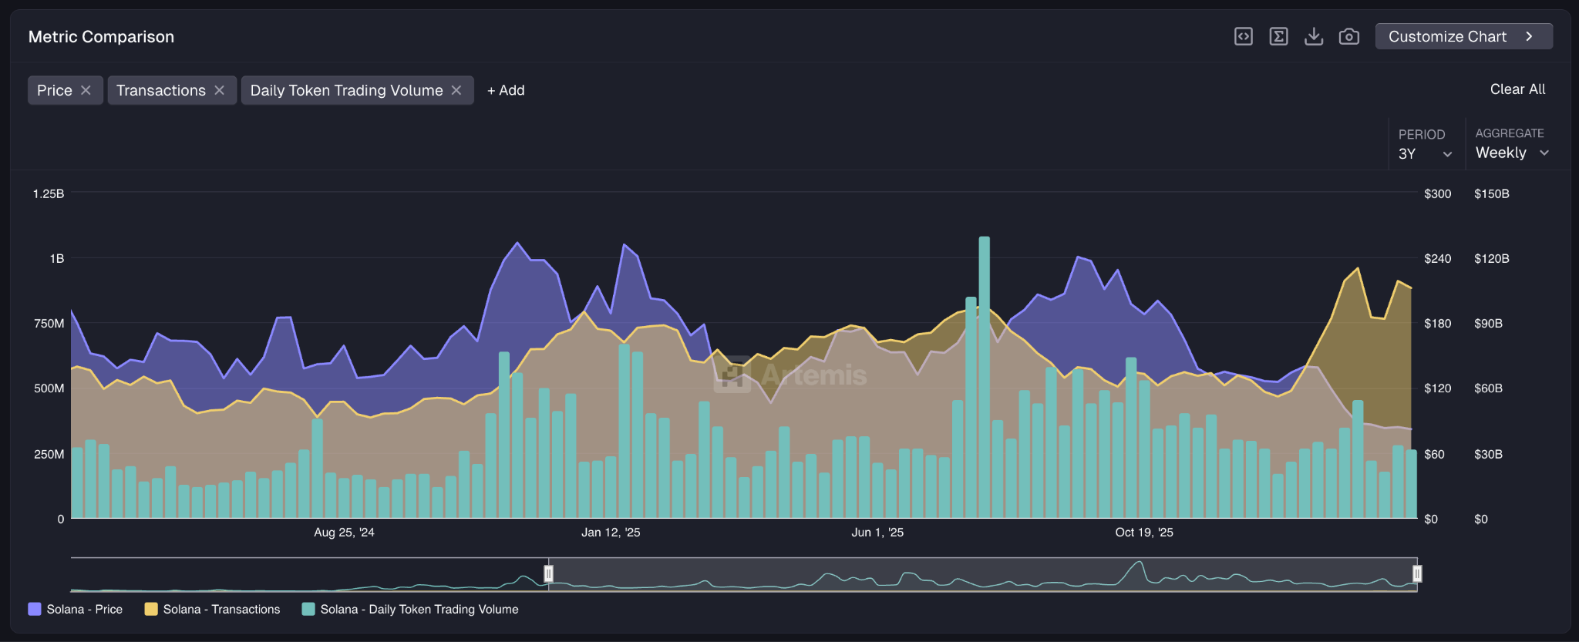Click the 1.25B y-axis value
Viewport: 1579px width, 642px height.
pos(49,193)
